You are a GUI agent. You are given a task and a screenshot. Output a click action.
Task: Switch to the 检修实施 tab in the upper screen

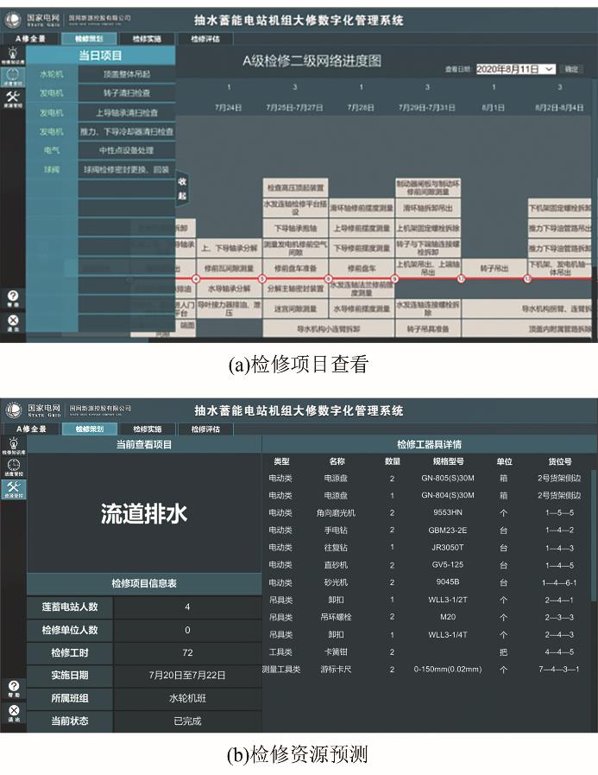click(147, 40)
